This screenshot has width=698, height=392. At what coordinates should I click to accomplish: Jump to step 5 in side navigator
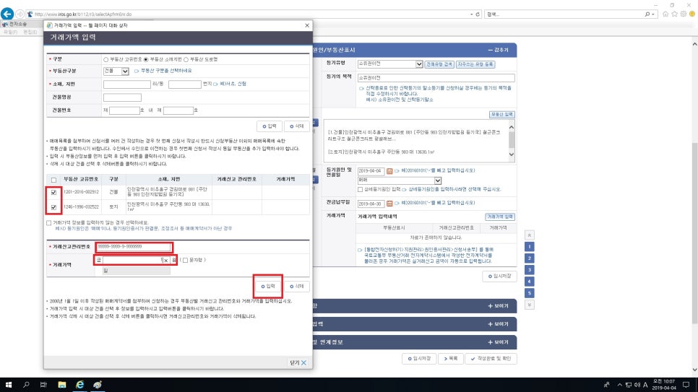pyautogui.click(x=530, y=293)
